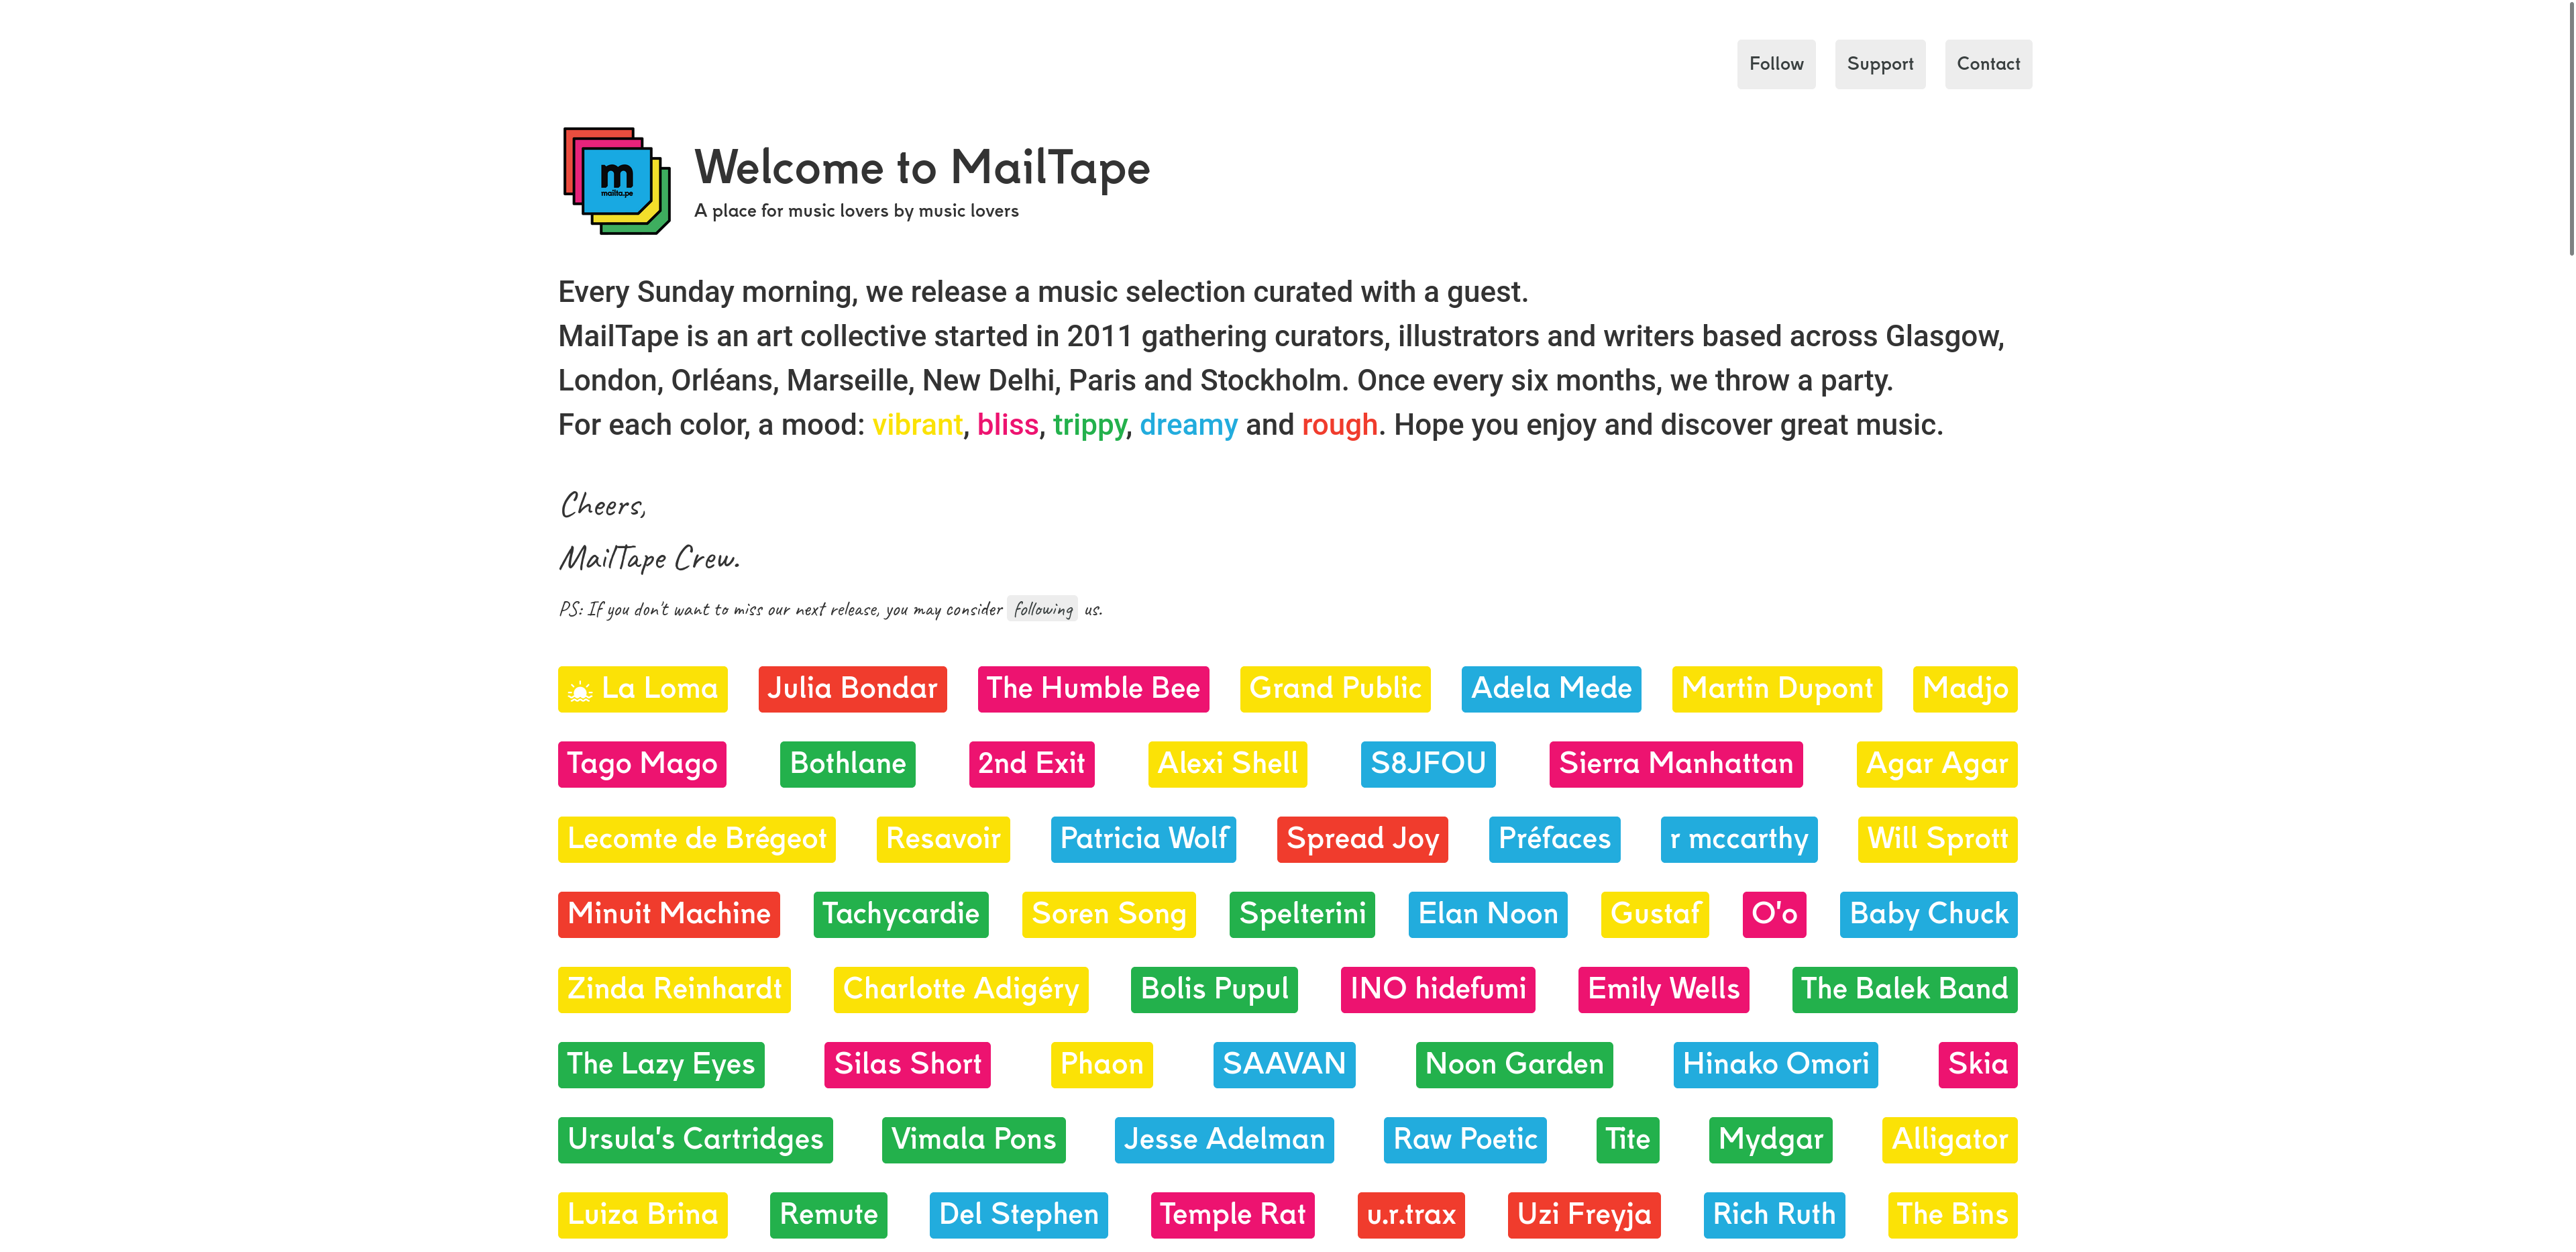Open the Uzi Freyja episode
Image resolution: width=2576 pixels, height=1252 pixels.
pyautogui.click(x=1584, y=1214)
